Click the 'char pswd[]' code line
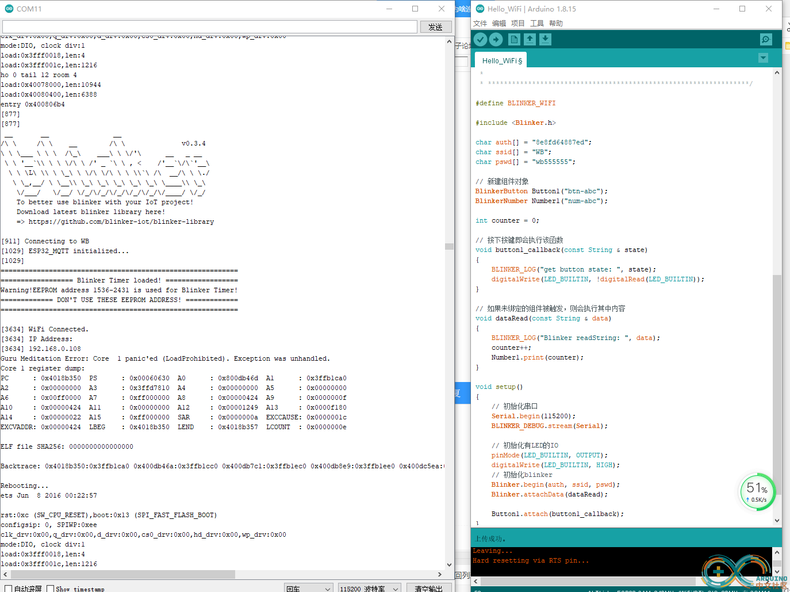Viewport: 790px width, 592px height. 526,162
